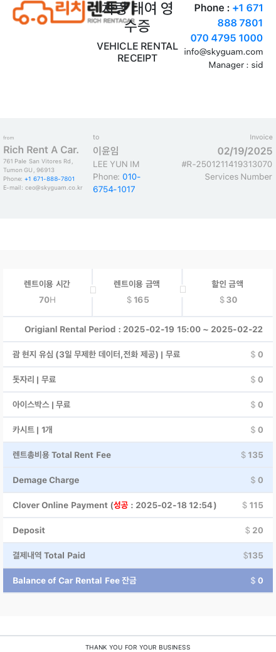Select the Deposit $20 row
Screen dimensions: 276x652
[x=138, y=530]
